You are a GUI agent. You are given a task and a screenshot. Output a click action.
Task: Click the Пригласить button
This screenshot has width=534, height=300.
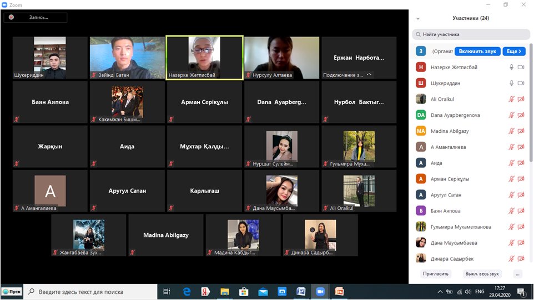coord(436,274)
